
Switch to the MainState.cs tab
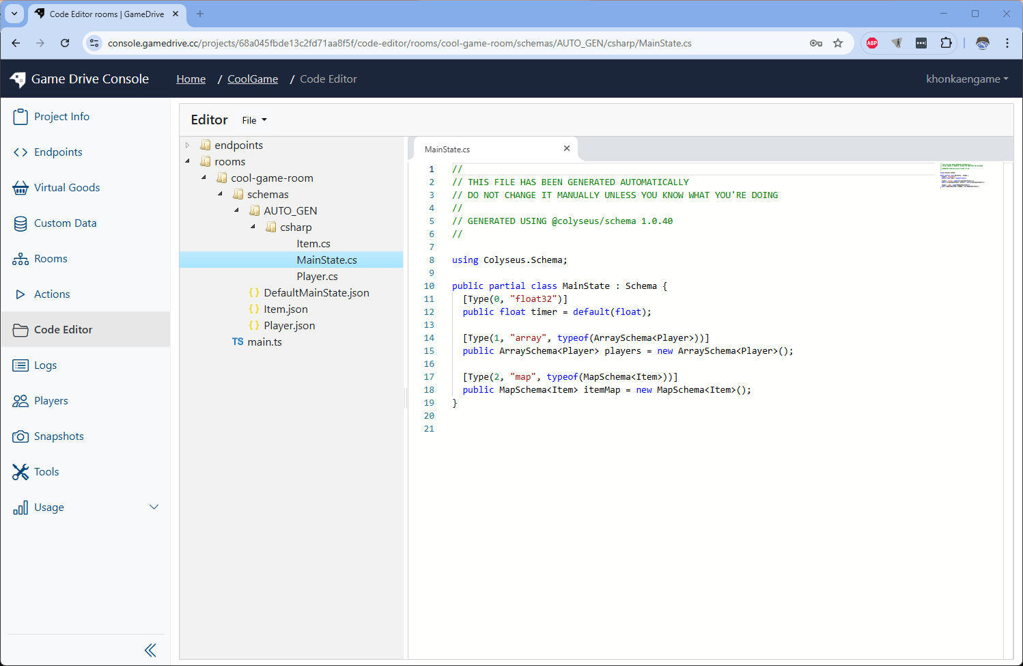tap(447, 148)
